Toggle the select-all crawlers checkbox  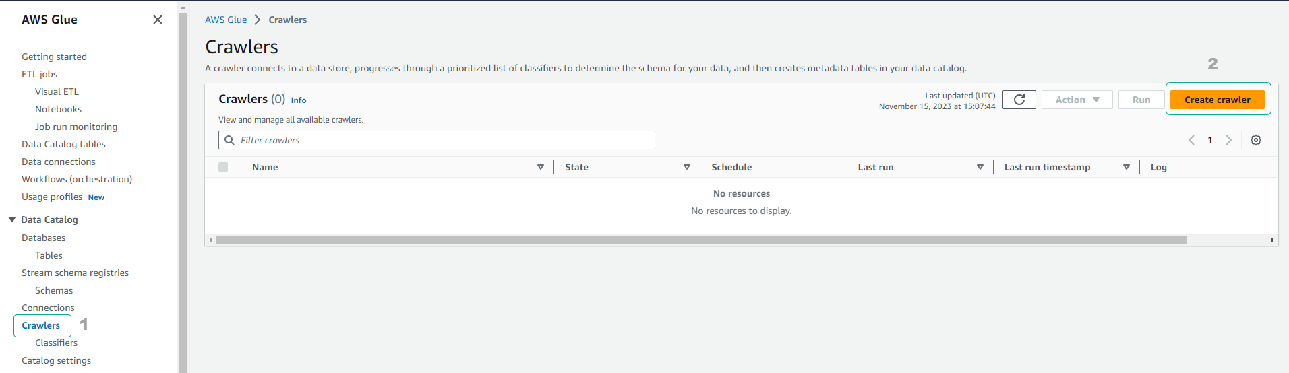[223, 167]
